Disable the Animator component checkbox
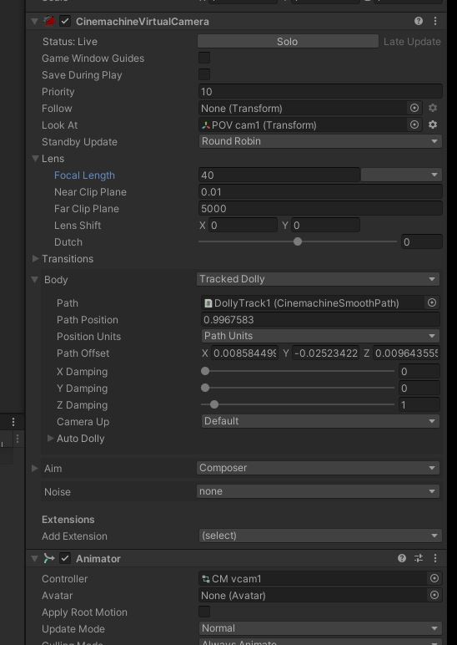Image resolution: width=457 pixels, height=645 pixels. point(65,558)
